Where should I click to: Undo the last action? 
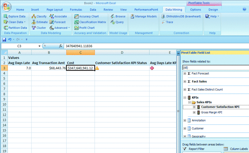click(10, 40)
